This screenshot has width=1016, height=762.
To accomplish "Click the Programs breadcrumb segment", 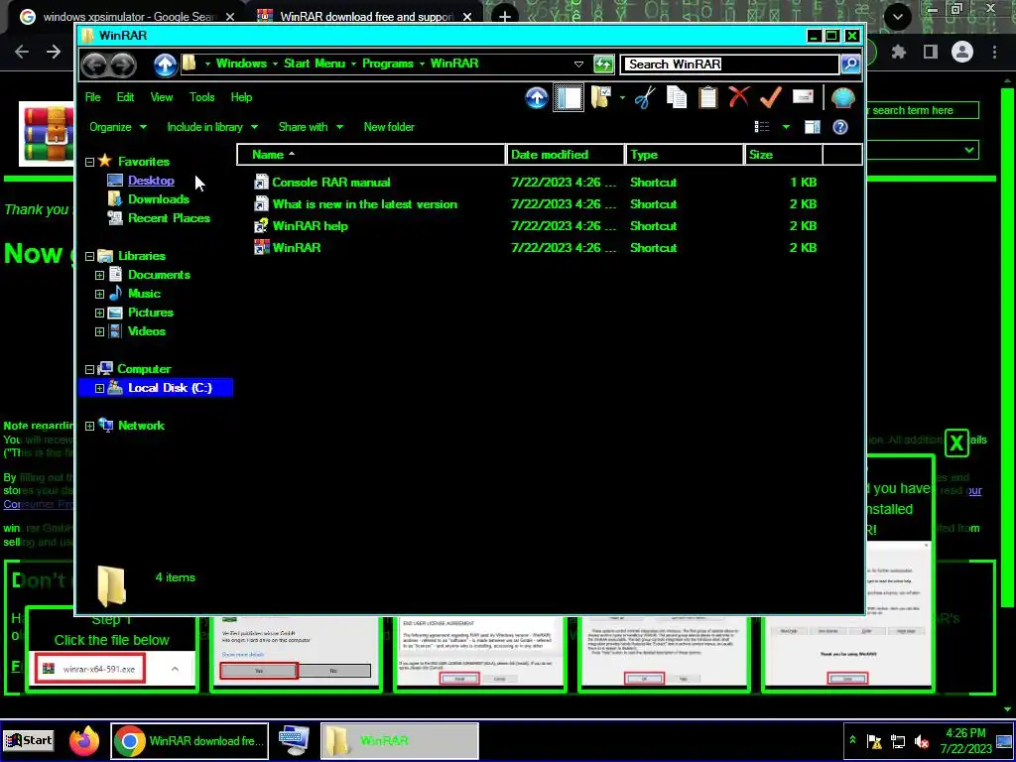I will (388, 63).
